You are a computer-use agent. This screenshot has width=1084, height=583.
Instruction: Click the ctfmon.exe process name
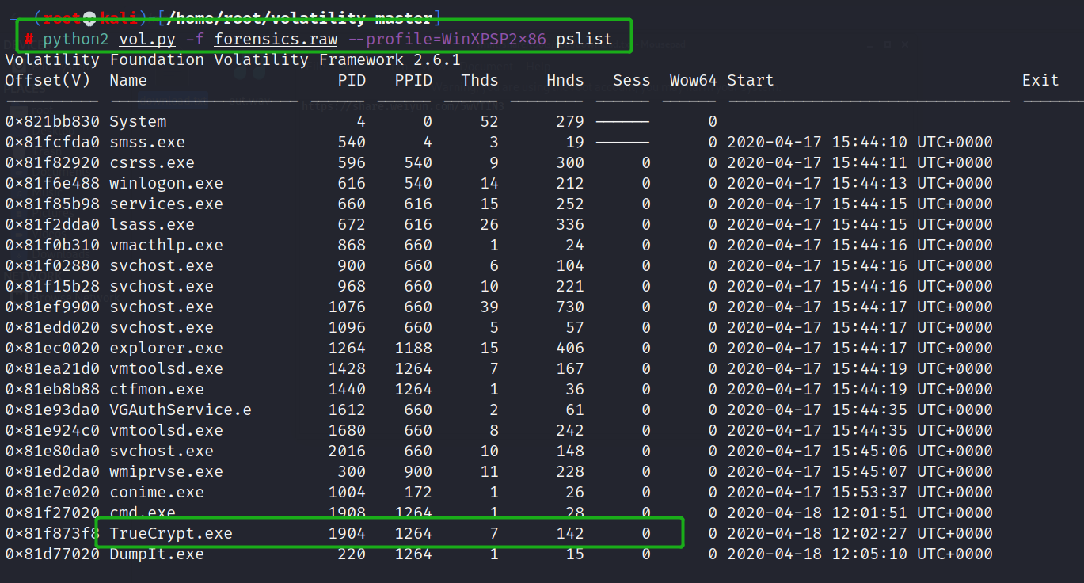tap(157, 390)
